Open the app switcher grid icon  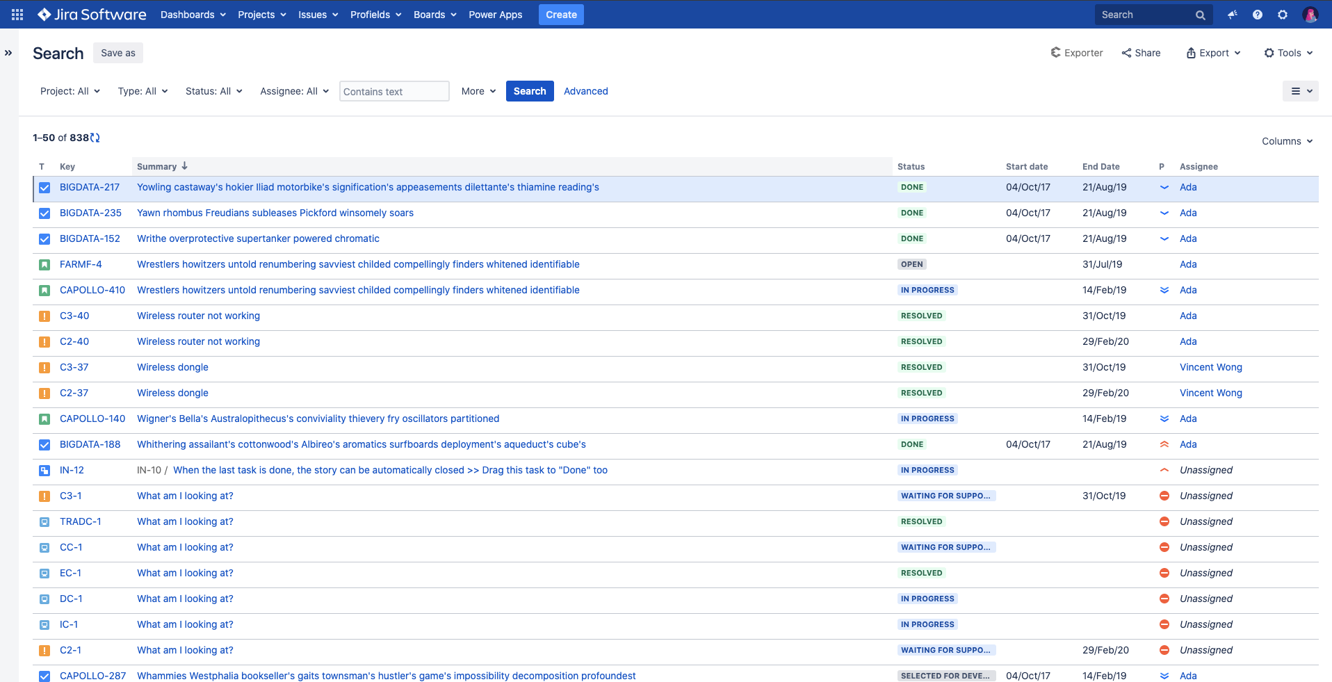[16, 14]
